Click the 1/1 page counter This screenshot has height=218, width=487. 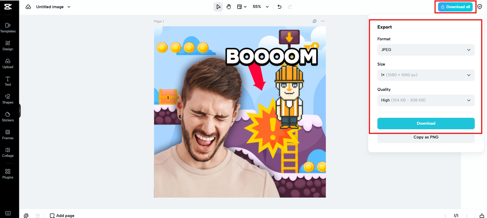456,215
